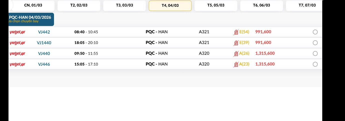
Task: Click the Vietjet Air logo beside VJ446
Action: tap(17, 64)
